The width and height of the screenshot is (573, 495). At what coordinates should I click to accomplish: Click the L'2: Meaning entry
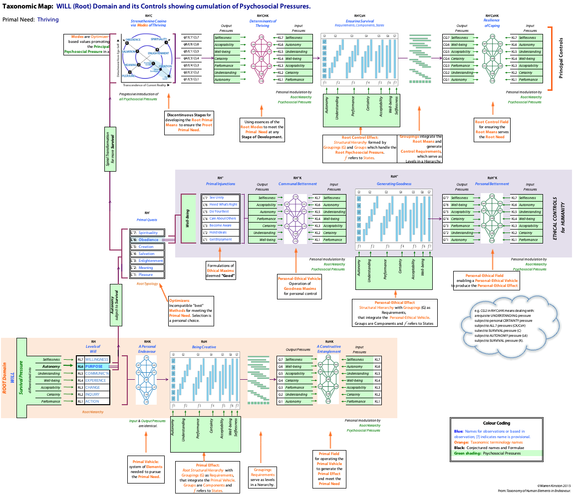click(x=148, y=268)
